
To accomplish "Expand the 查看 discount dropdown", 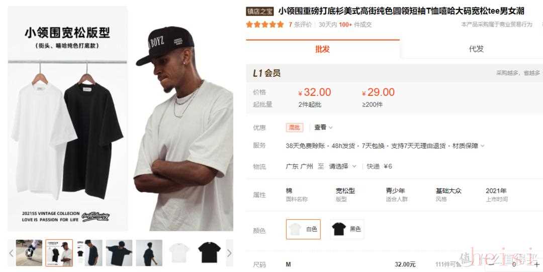I will coord(323,127).
